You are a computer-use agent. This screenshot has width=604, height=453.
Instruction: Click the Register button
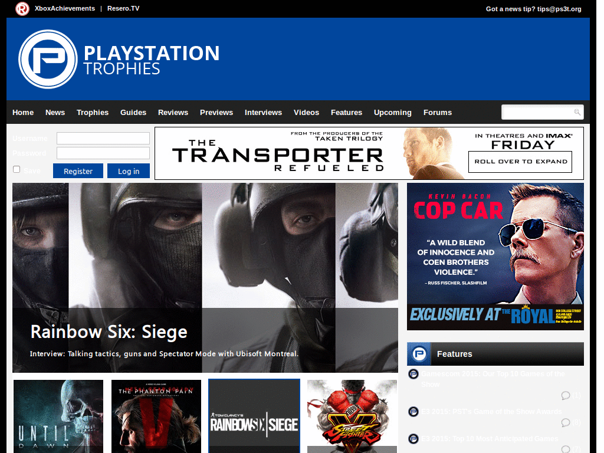[78, 171]
